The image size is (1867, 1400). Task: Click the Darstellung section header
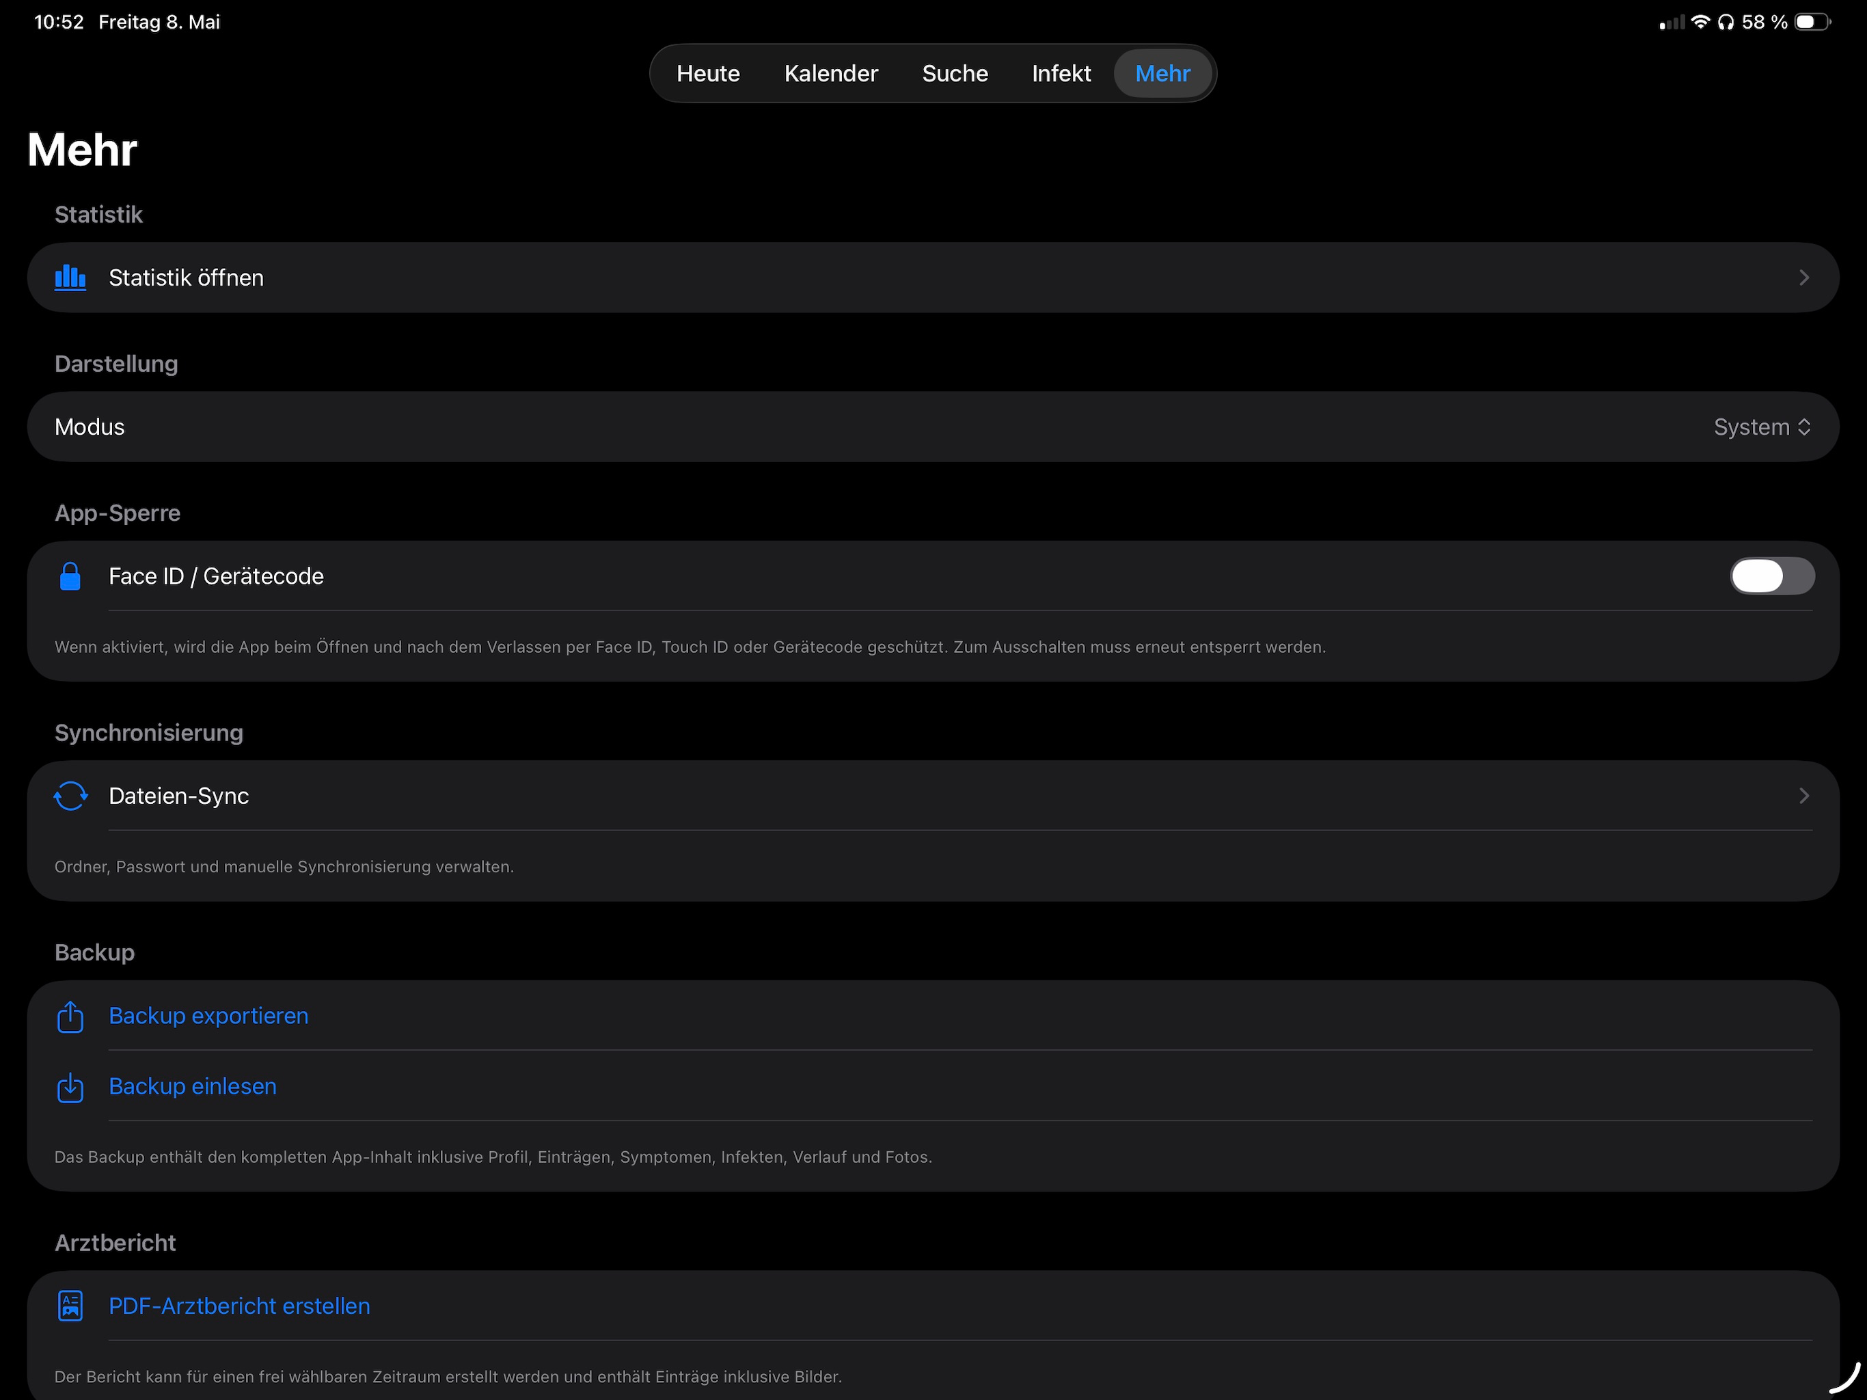coord(116,364)
